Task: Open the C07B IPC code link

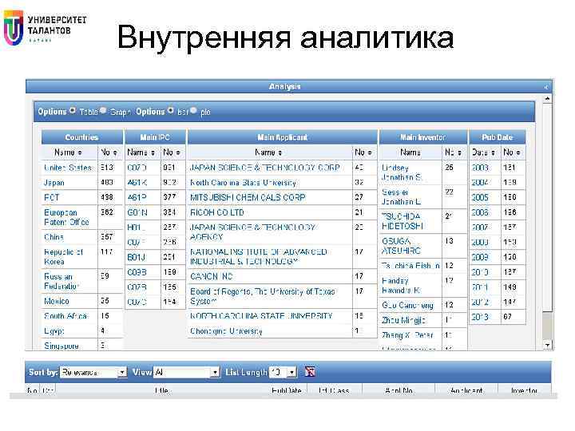Action: (x=137, y=287)
